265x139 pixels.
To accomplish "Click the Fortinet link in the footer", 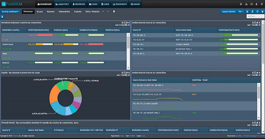I will pos(15,136).
